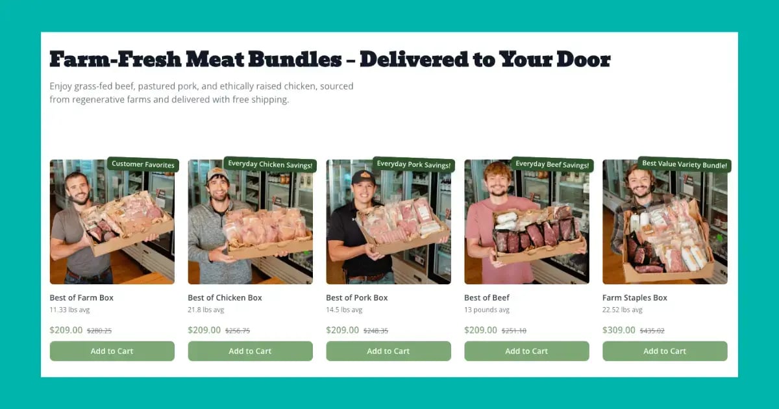Add Farm Staples Box to cart
Viewport: 779px width, 409px height.
tap(665, 351)
